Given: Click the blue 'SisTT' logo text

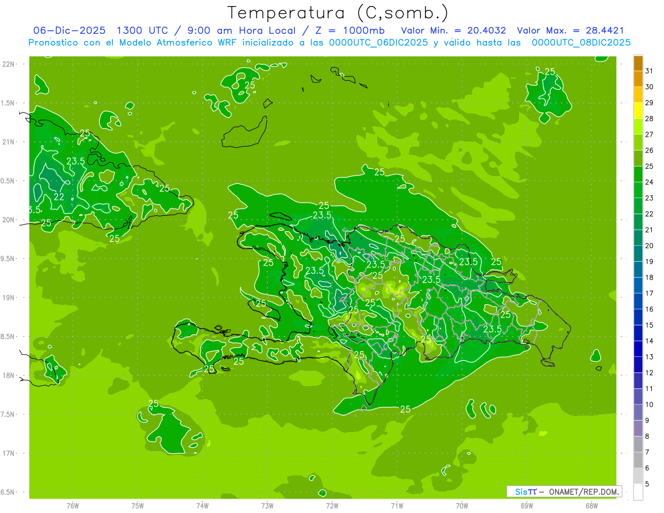Looking at the screenshot, I should [x=526, y=491].
